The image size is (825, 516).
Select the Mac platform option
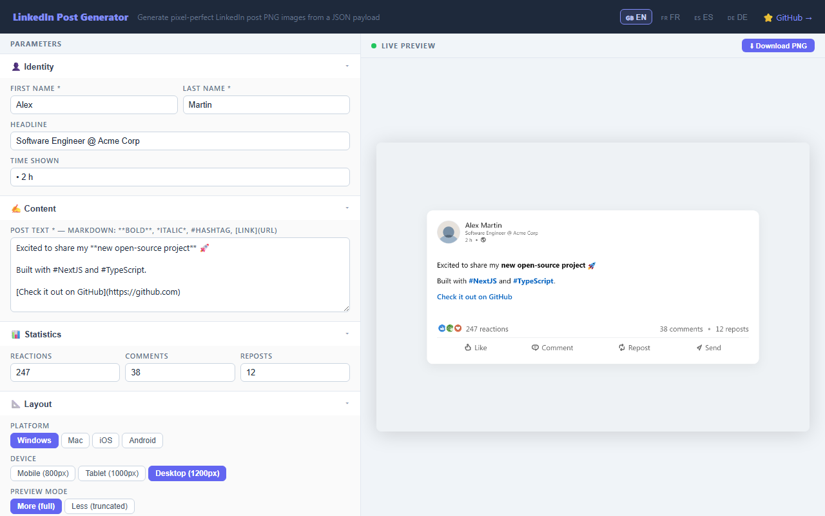click(x=75, y=441)
